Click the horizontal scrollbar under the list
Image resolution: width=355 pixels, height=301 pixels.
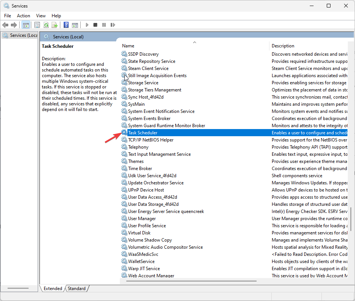188,281
